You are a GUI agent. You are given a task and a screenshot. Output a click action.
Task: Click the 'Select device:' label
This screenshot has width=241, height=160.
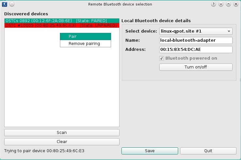[141, 31]
